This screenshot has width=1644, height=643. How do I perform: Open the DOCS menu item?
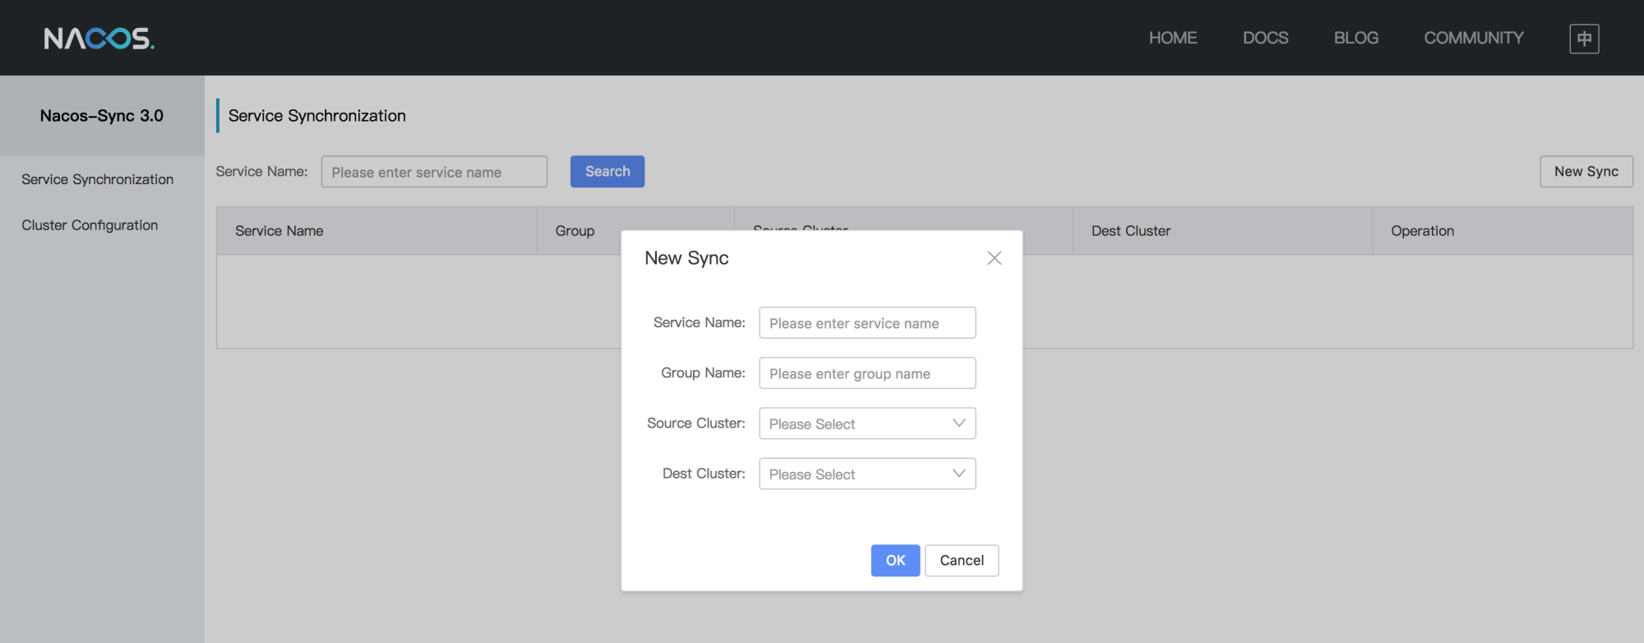click(x=1265, y=38)
